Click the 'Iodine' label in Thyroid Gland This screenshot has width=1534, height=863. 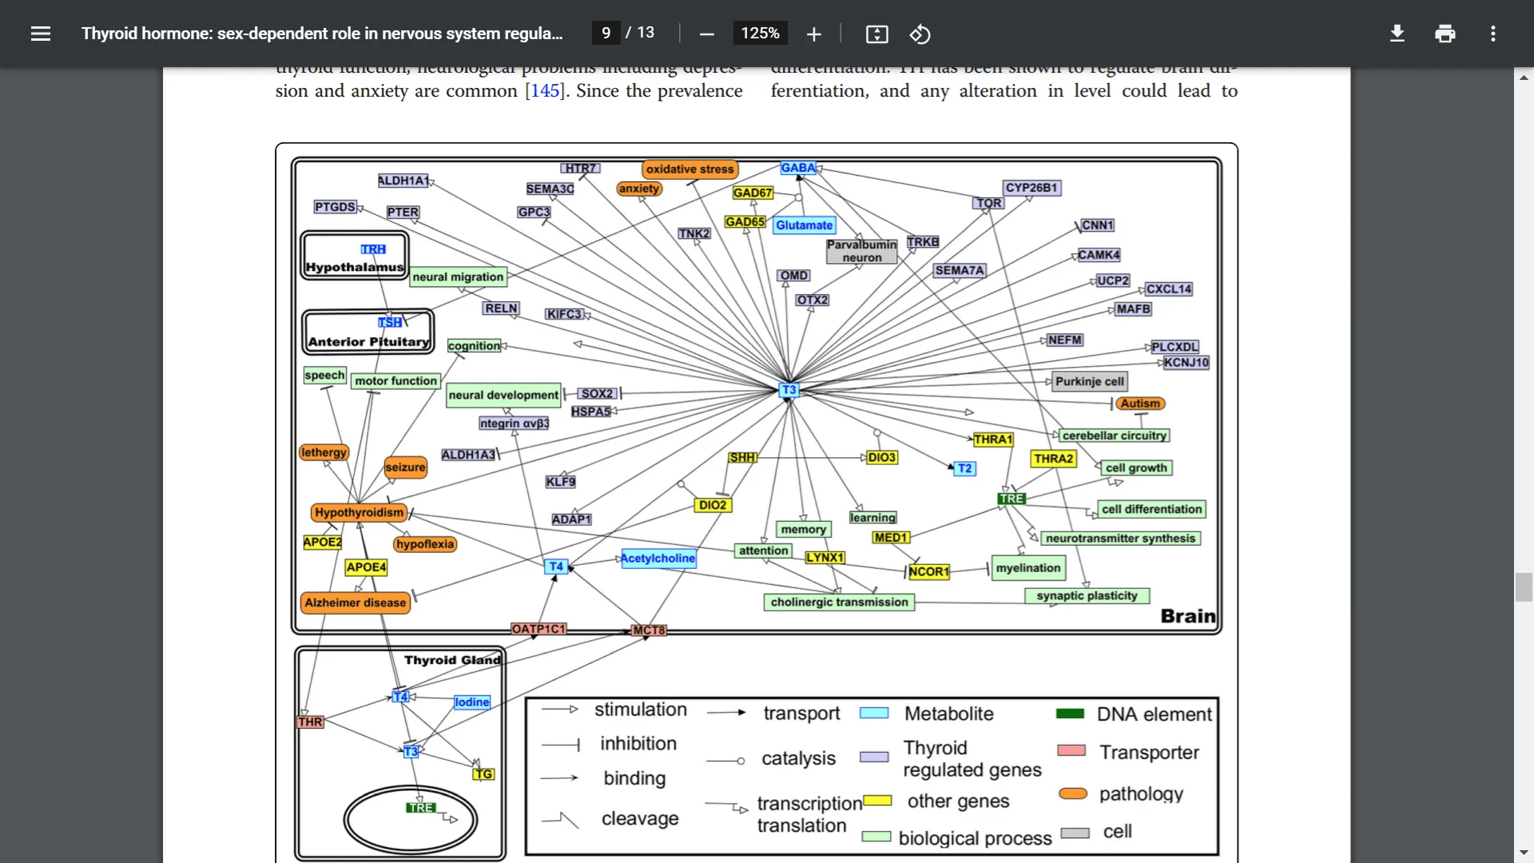[472, 702]
